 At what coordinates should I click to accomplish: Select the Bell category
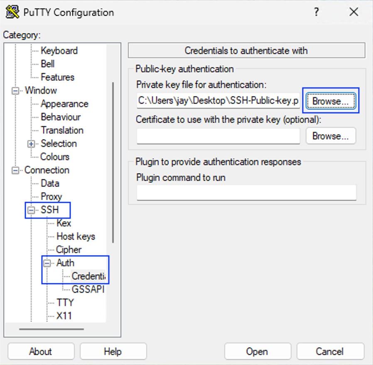pos(47,64)
